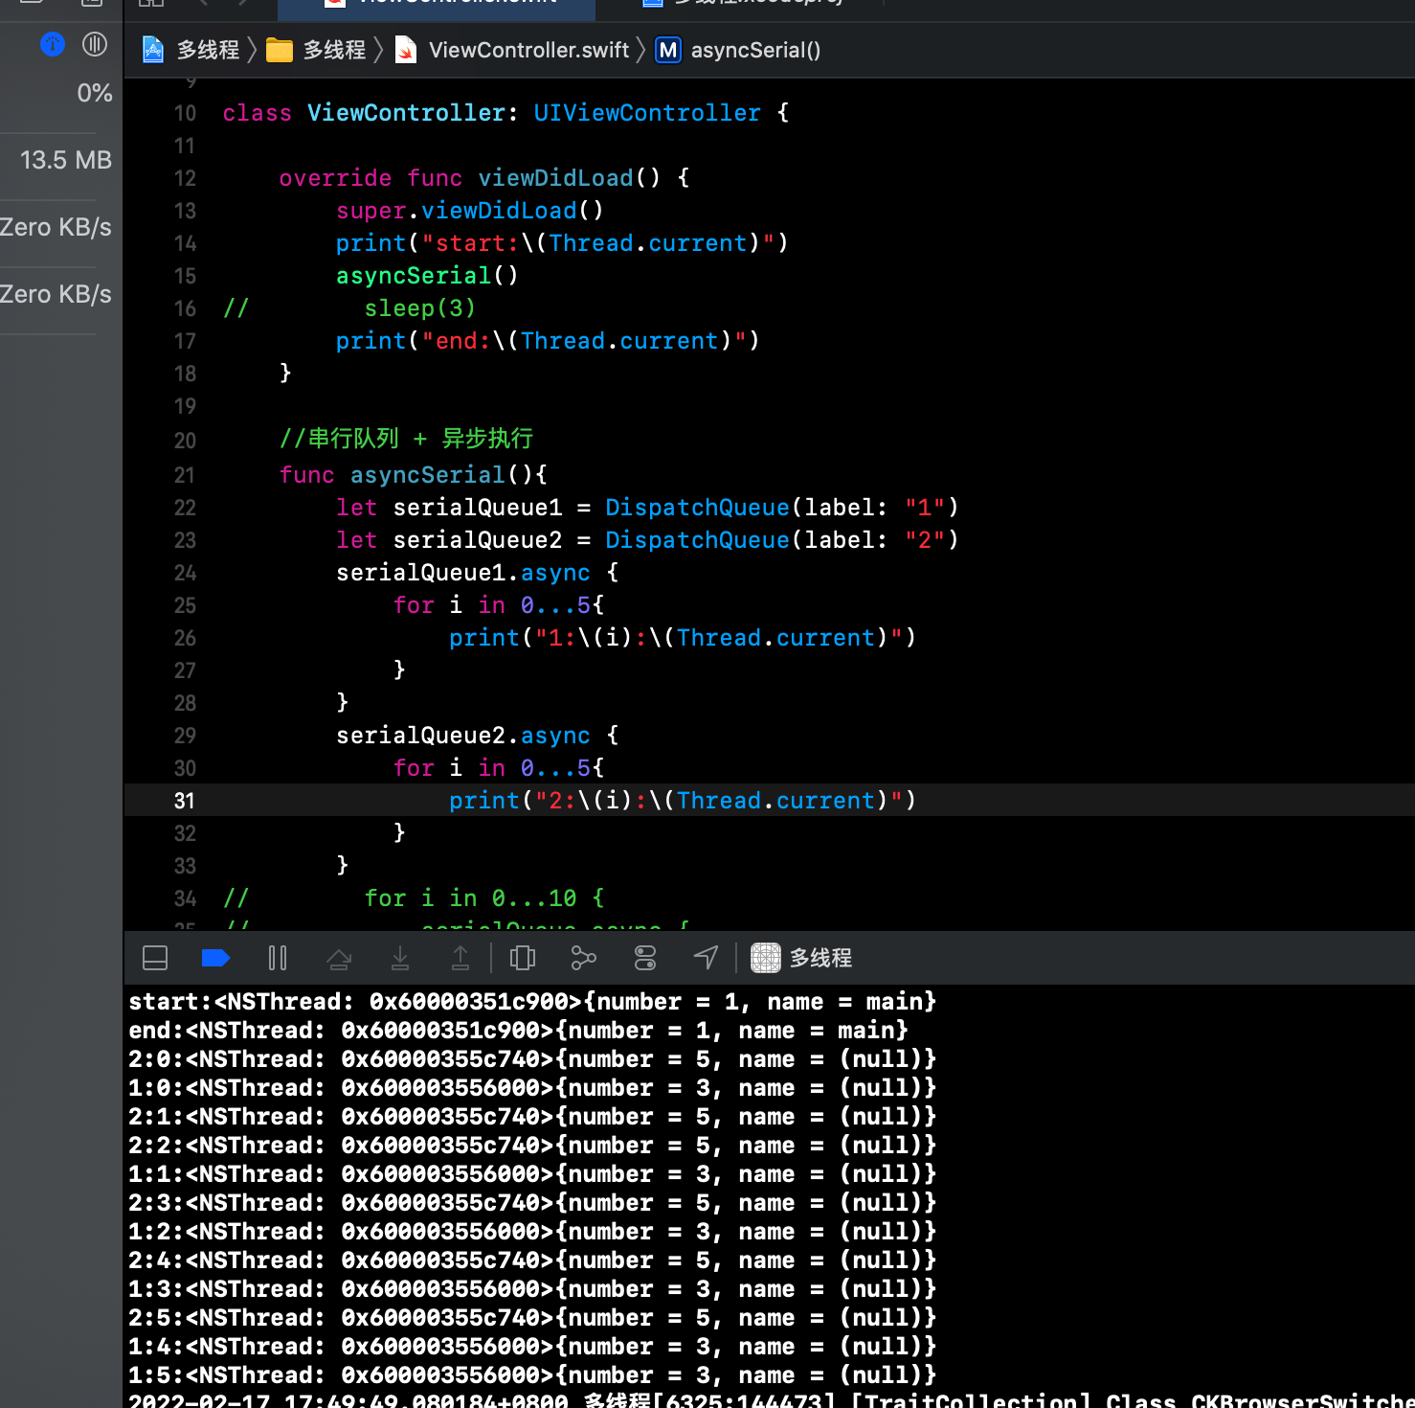The image size is (1415, 1408).
Task: Click print("2:\(i)...") on line 31
Action: coord(683,801)
